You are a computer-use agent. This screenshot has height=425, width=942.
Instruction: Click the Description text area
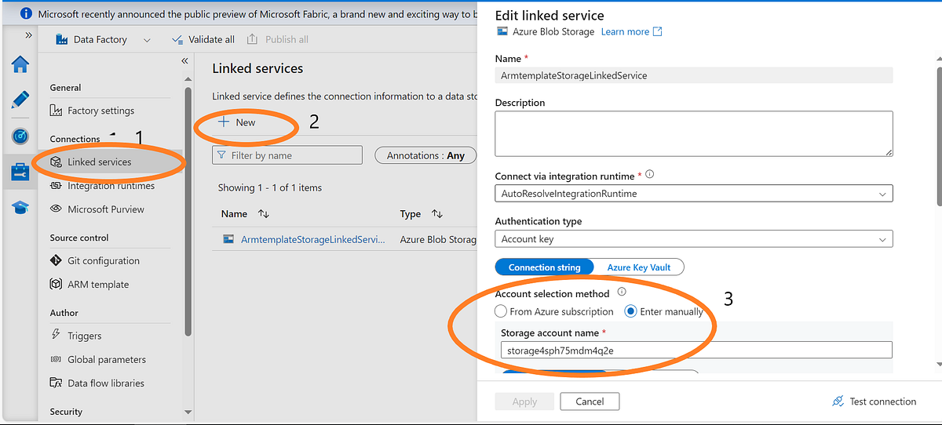pyautogui.click(x=694, y=133)
